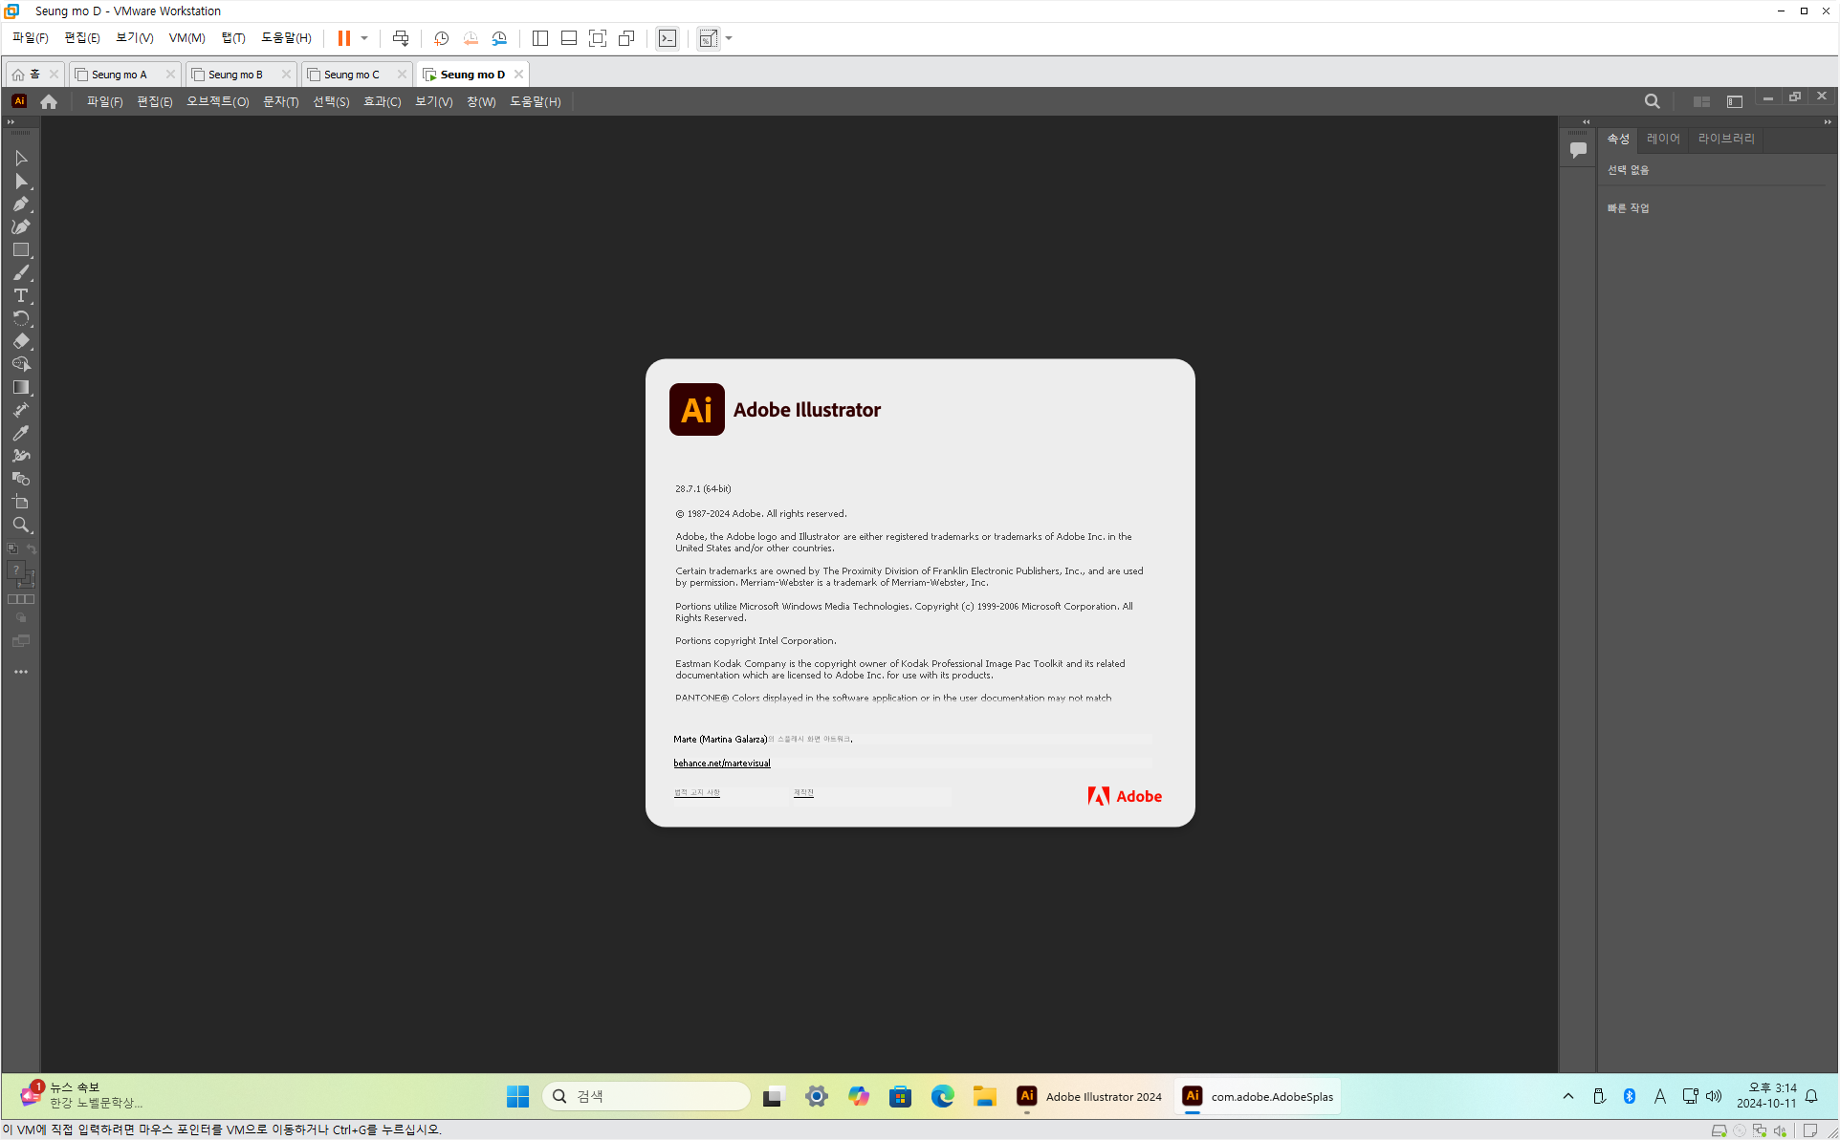Image resolution: width=1840 pixels, height=1140 pixels.
Task: Open the comments panel speech bubble
Action: (1578, 149)
